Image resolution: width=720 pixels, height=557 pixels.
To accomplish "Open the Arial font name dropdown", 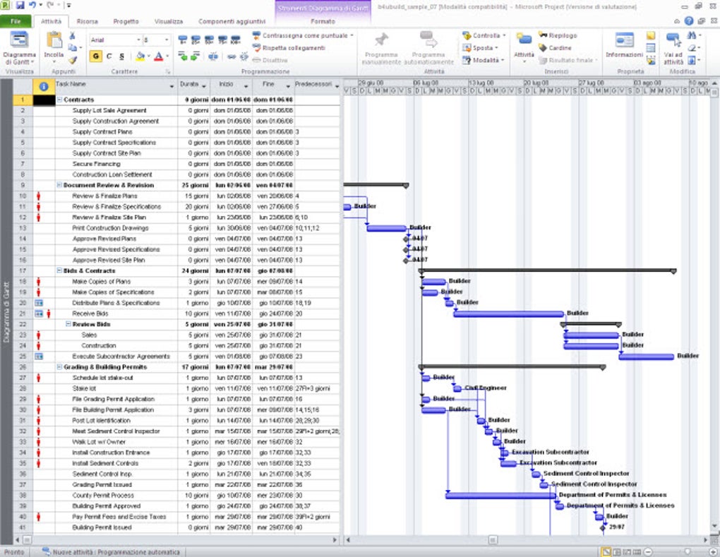I will coord(138,40).
